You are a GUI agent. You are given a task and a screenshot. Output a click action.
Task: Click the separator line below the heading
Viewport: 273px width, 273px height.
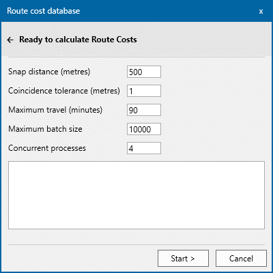pos(136,57)
